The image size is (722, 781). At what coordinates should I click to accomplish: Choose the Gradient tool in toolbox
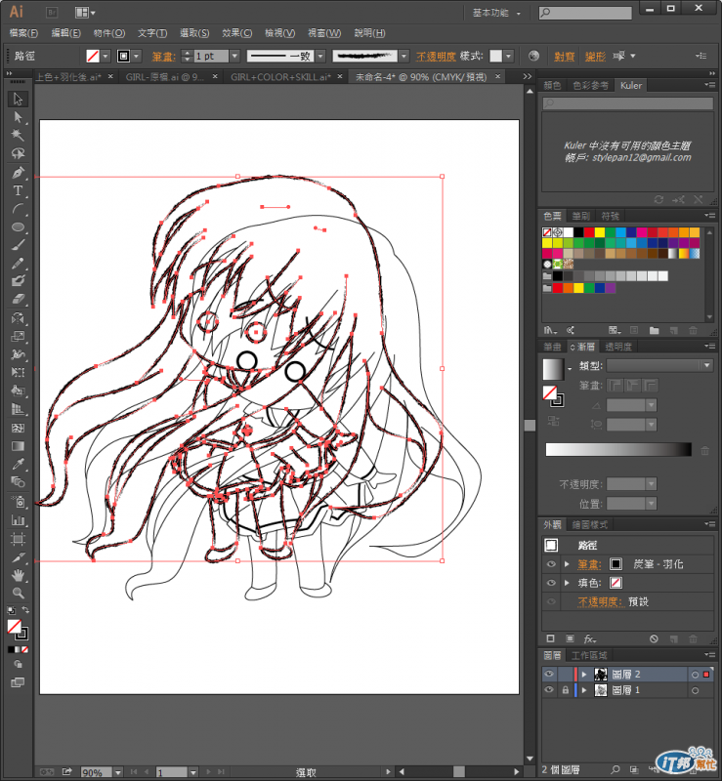[x=18, y=446]
